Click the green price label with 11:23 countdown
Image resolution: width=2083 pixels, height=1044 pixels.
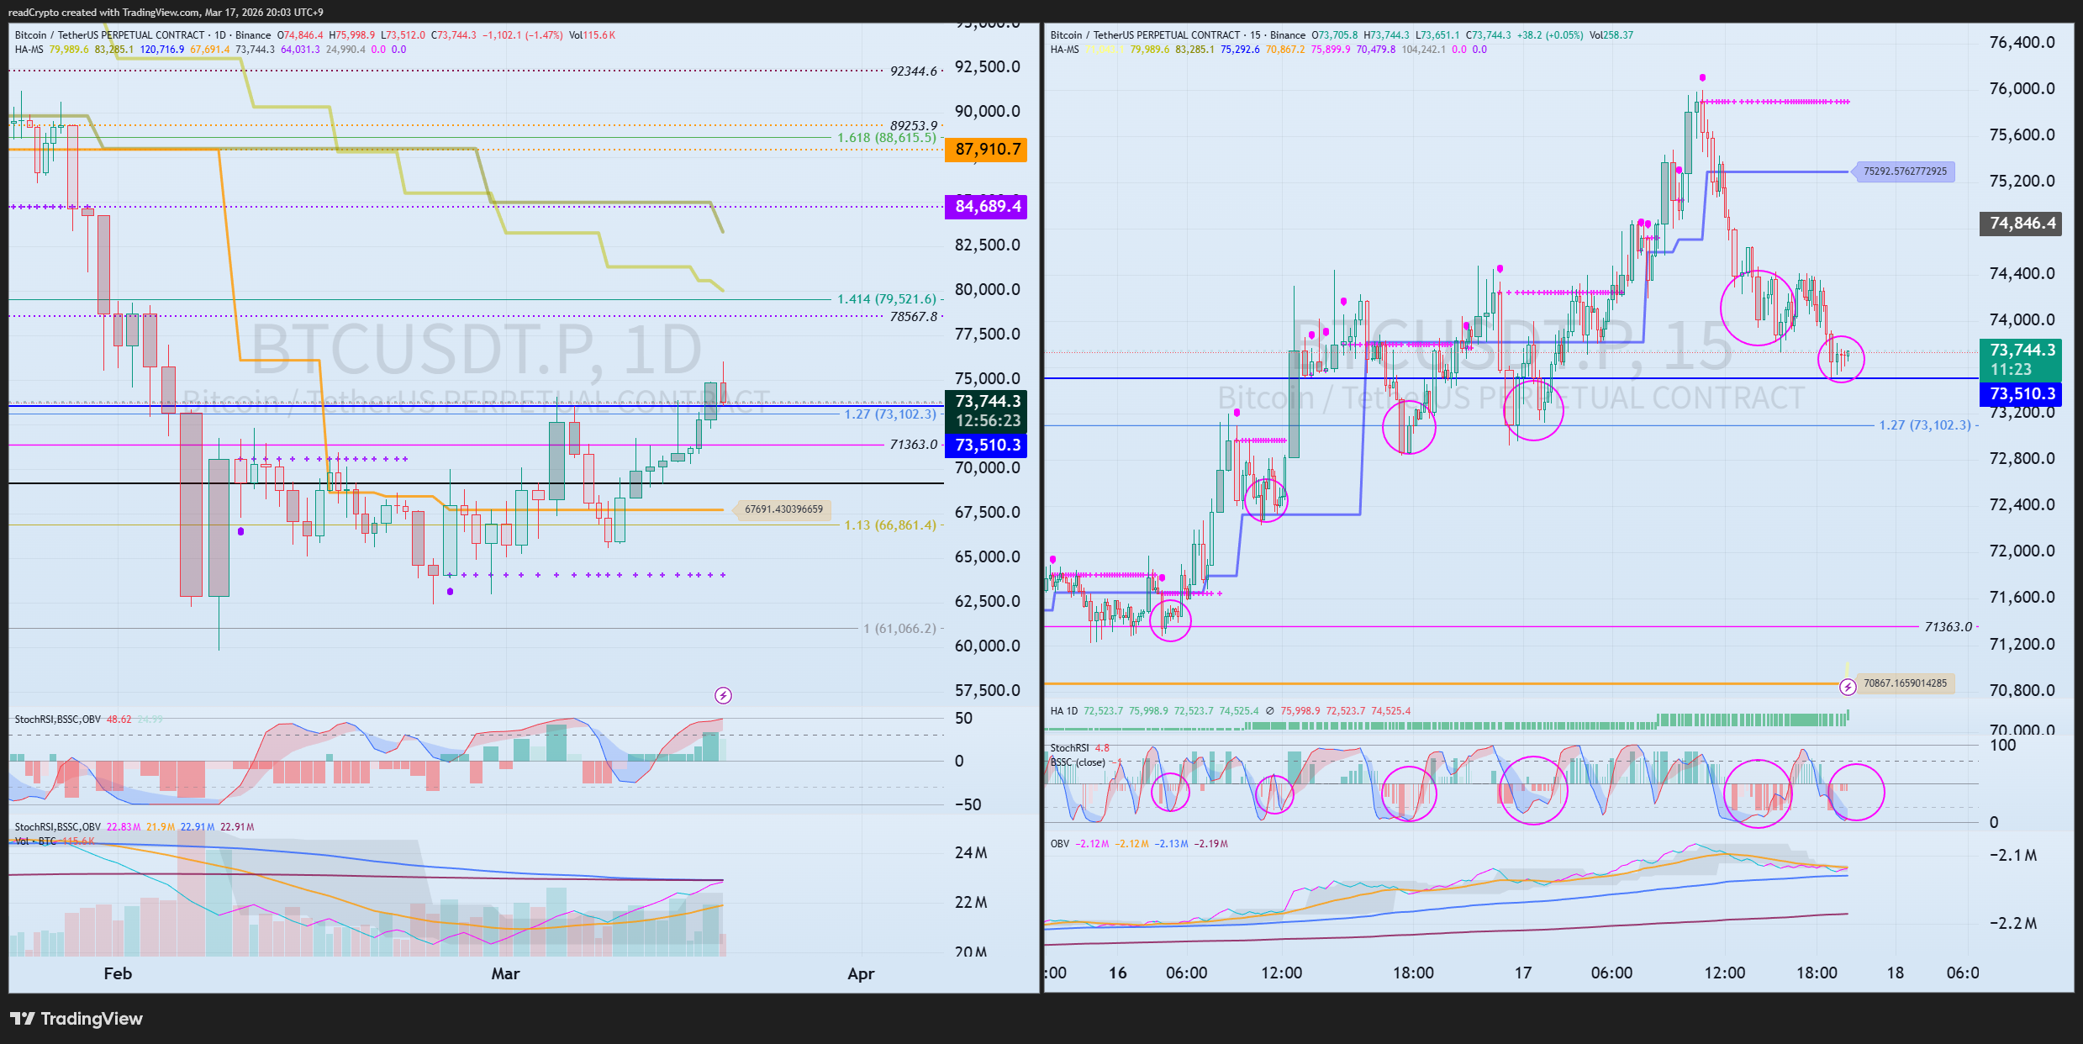click(2021, 360)
